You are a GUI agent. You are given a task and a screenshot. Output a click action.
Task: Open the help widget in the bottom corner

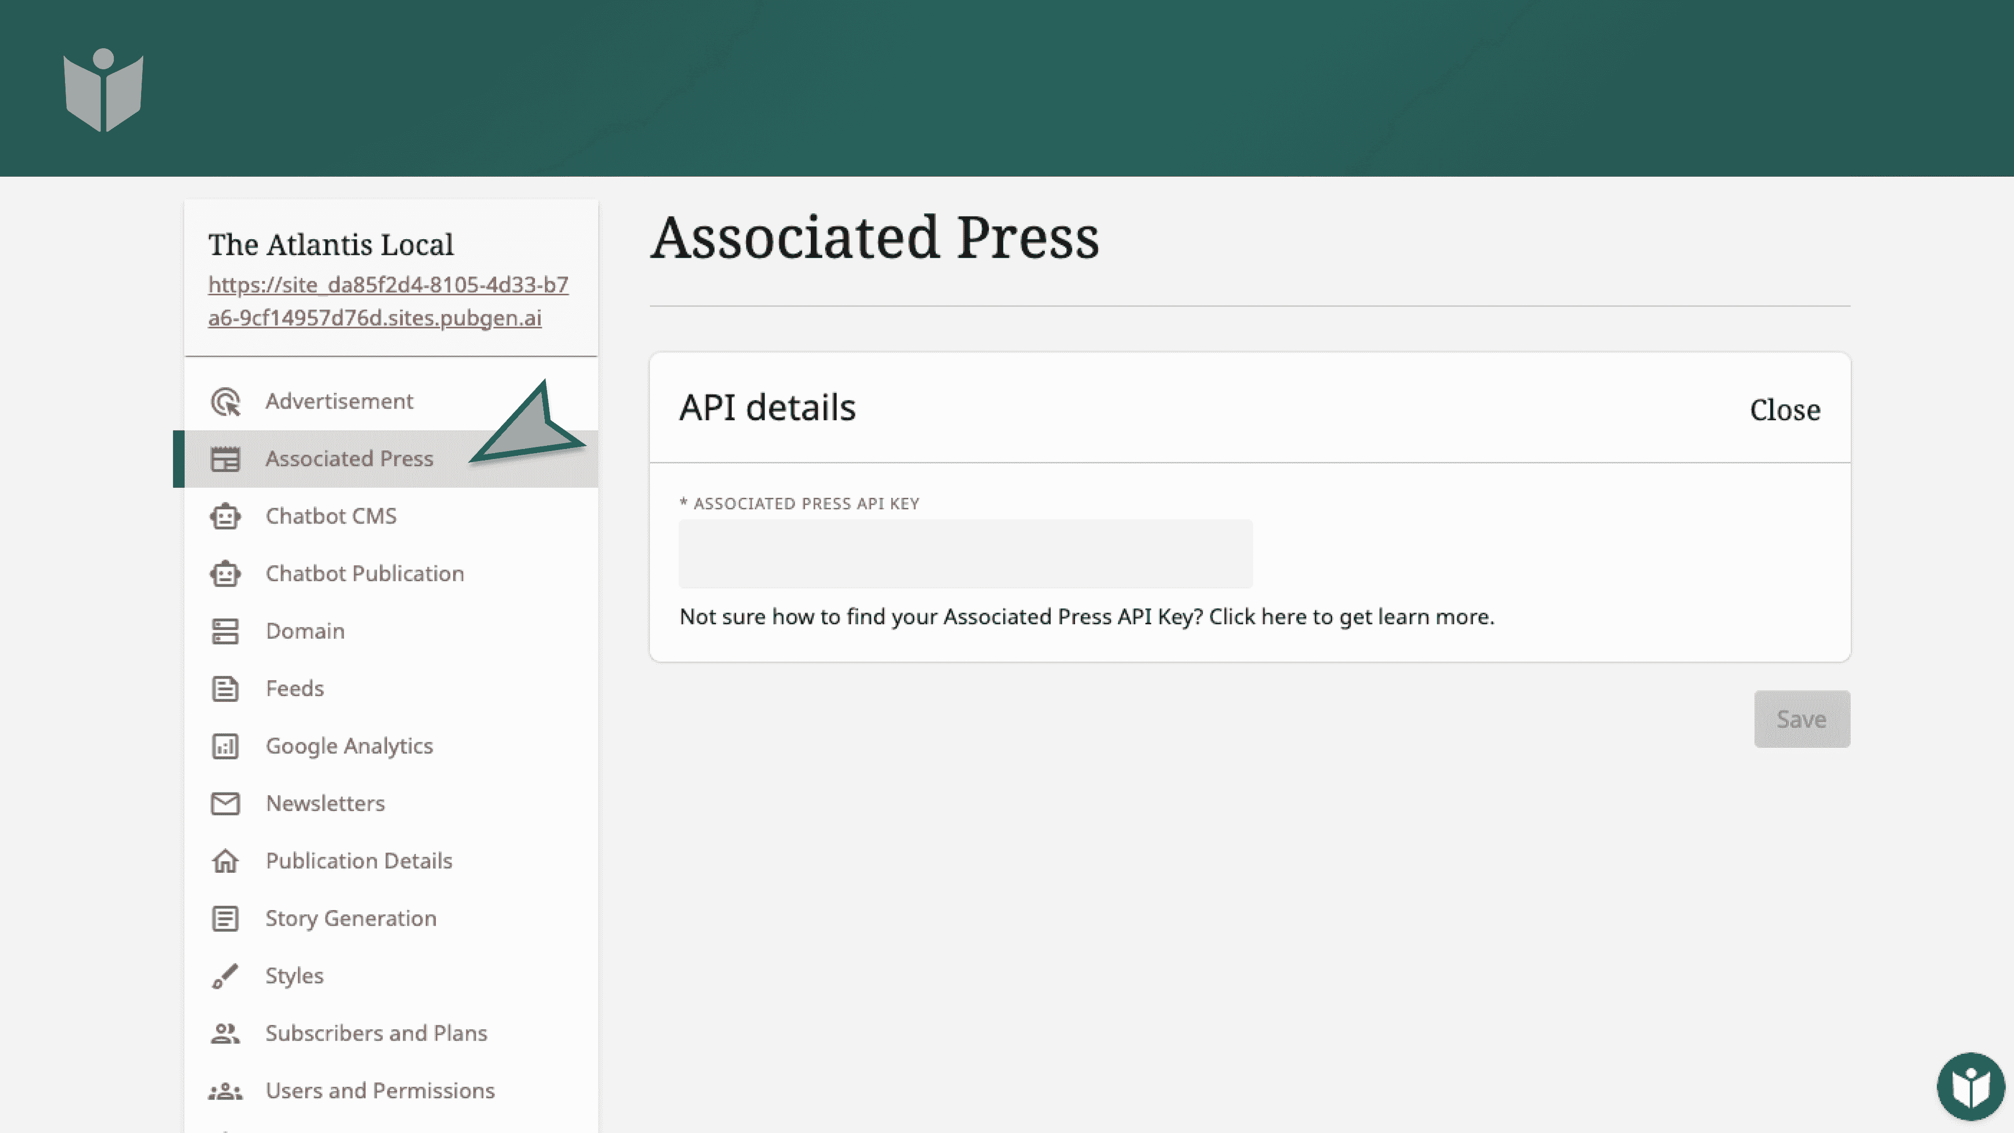(1970, 1086)
